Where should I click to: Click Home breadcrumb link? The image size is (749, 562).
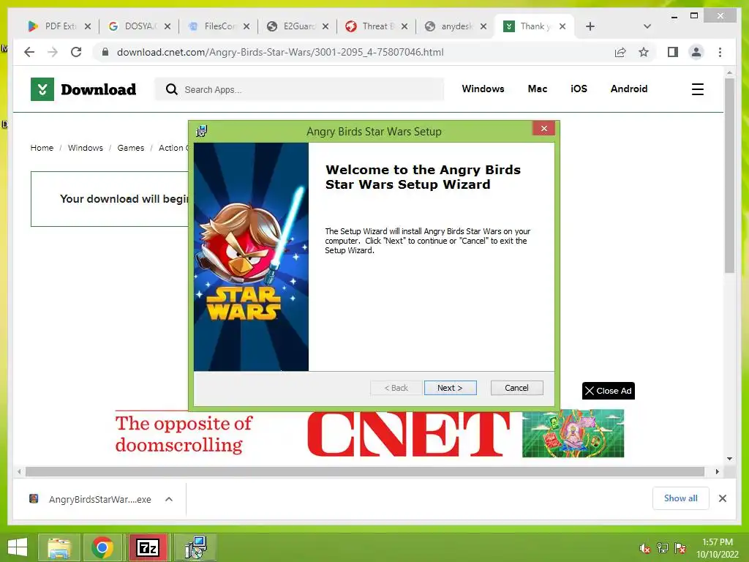(42, 148)
